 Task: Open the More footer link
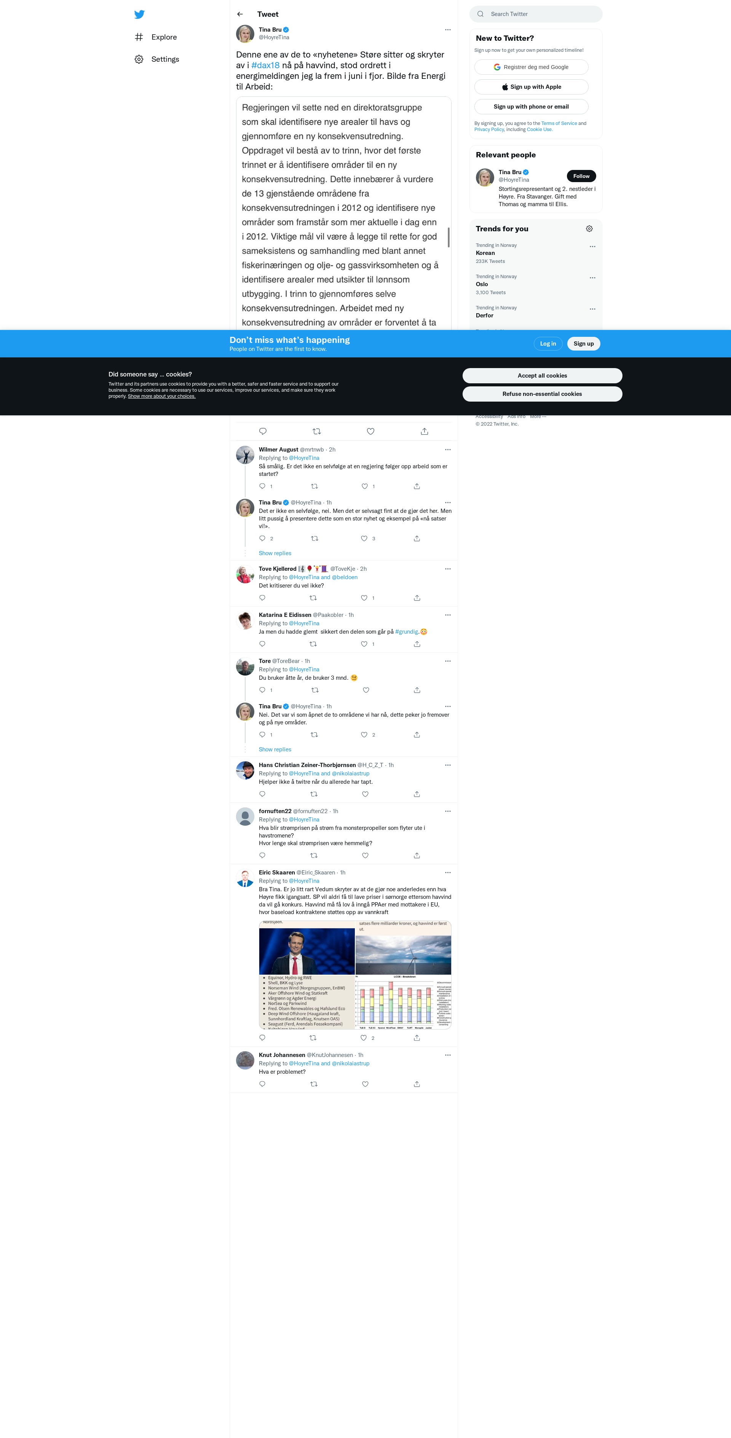538,416
